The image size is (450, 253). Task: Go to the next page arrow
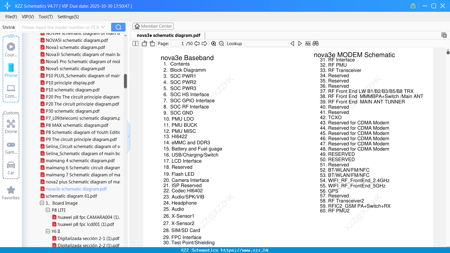point(204,44)
